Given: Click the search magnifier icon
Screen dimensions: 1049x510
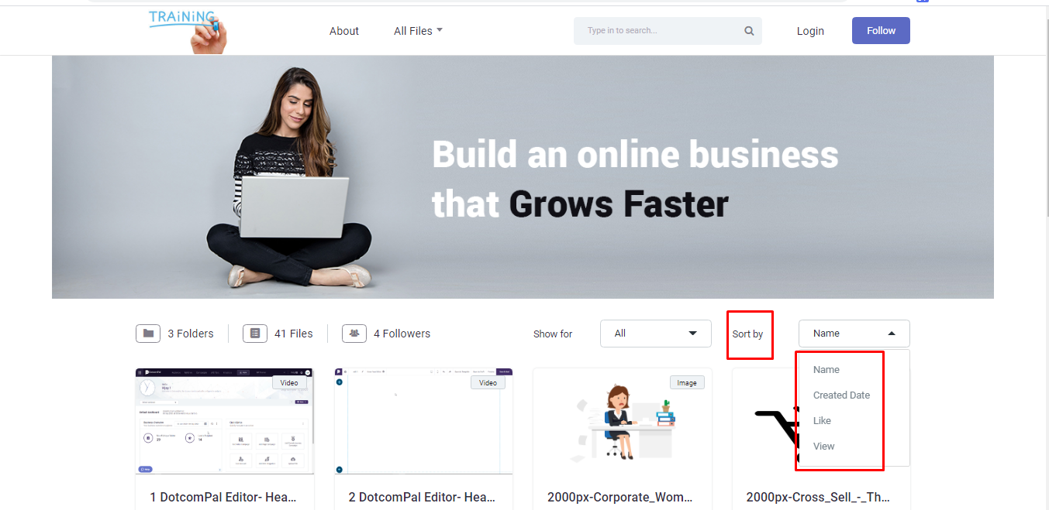Looking at the screenshot, I should click(749, 31).
